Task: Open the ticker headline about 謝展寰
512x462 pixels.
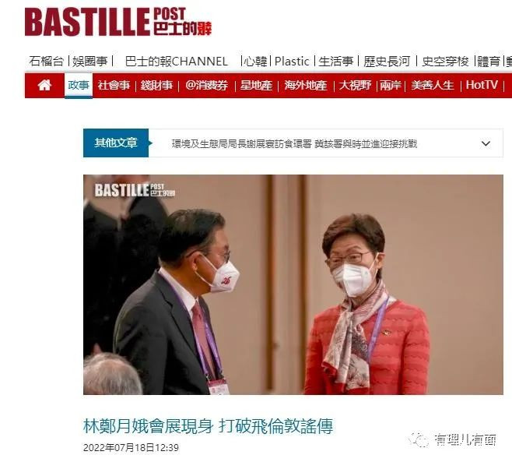Action: click(x=295, y=144)
